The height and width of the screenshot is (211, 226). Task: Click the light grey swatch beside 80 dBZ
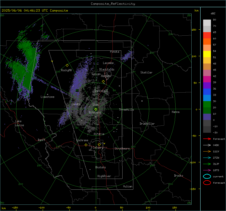(x=207, y=23)
